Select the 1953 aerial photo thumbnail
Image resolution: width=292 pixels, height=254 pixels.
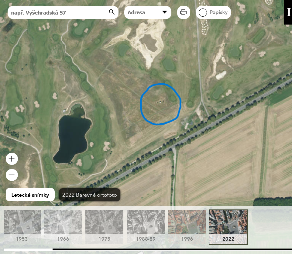pos(22,227)
